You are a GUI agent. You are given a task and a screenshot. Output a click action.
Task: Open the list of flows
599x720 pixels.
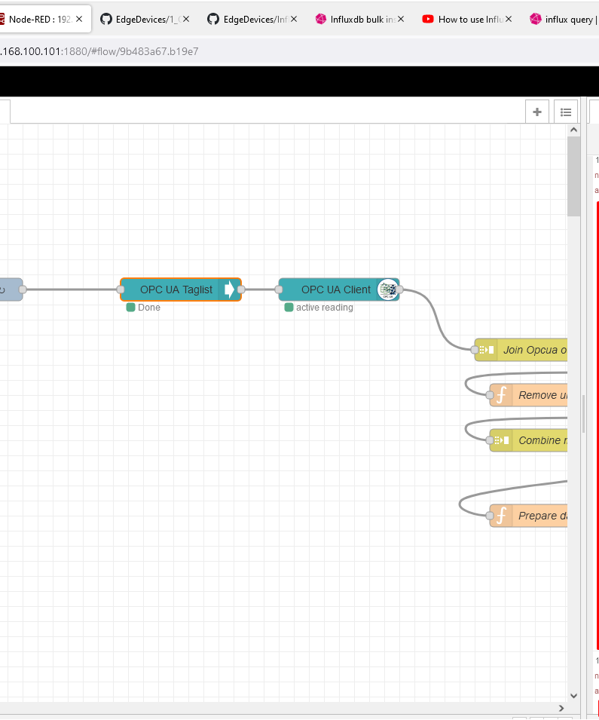point(566,112)
